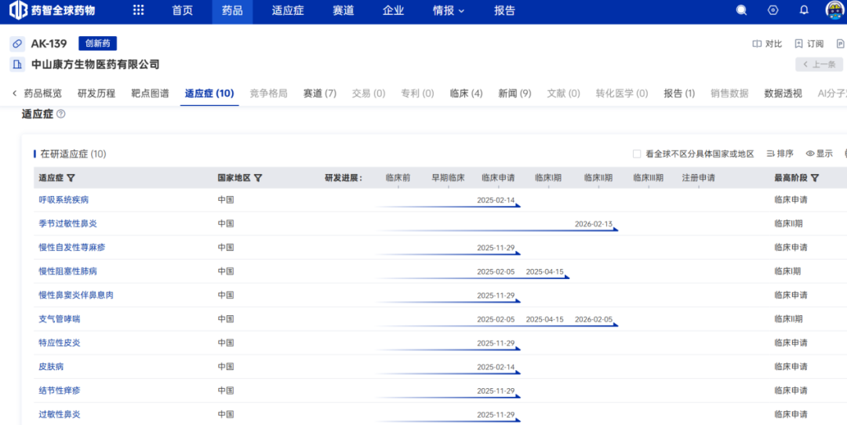Switch to 临床 (4) tab

[466, 93]
